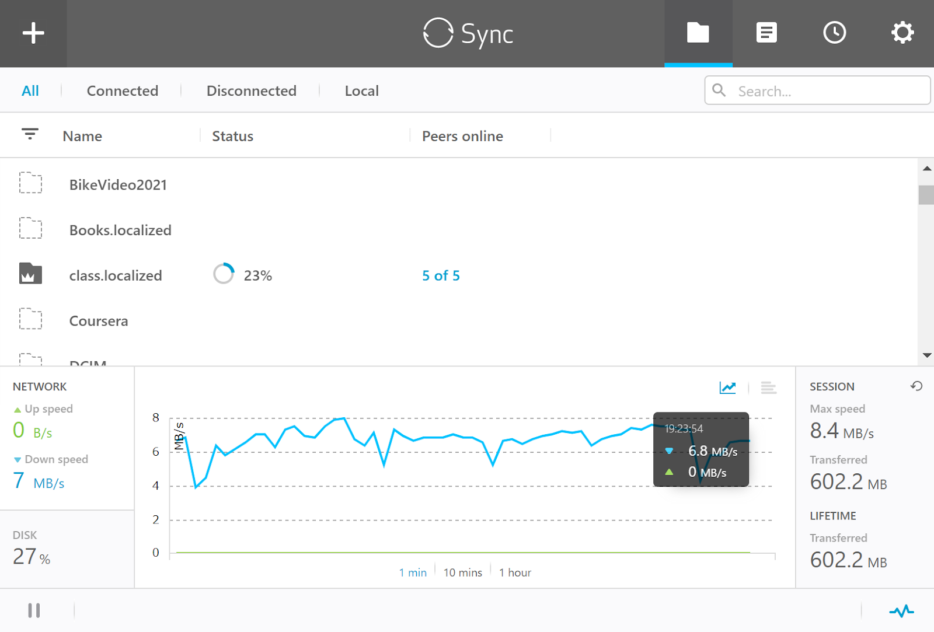This screenshot has height=632, width=934.
Task: Switch to transfer list view icon
Action: 769,387
